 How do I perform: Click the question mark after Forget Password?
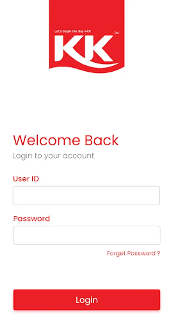(x=158, y=253)
